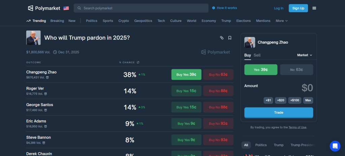Buy No 88¢ for Roger Ver
Screen dimensions: 345x156
click(x=218, y=91)
